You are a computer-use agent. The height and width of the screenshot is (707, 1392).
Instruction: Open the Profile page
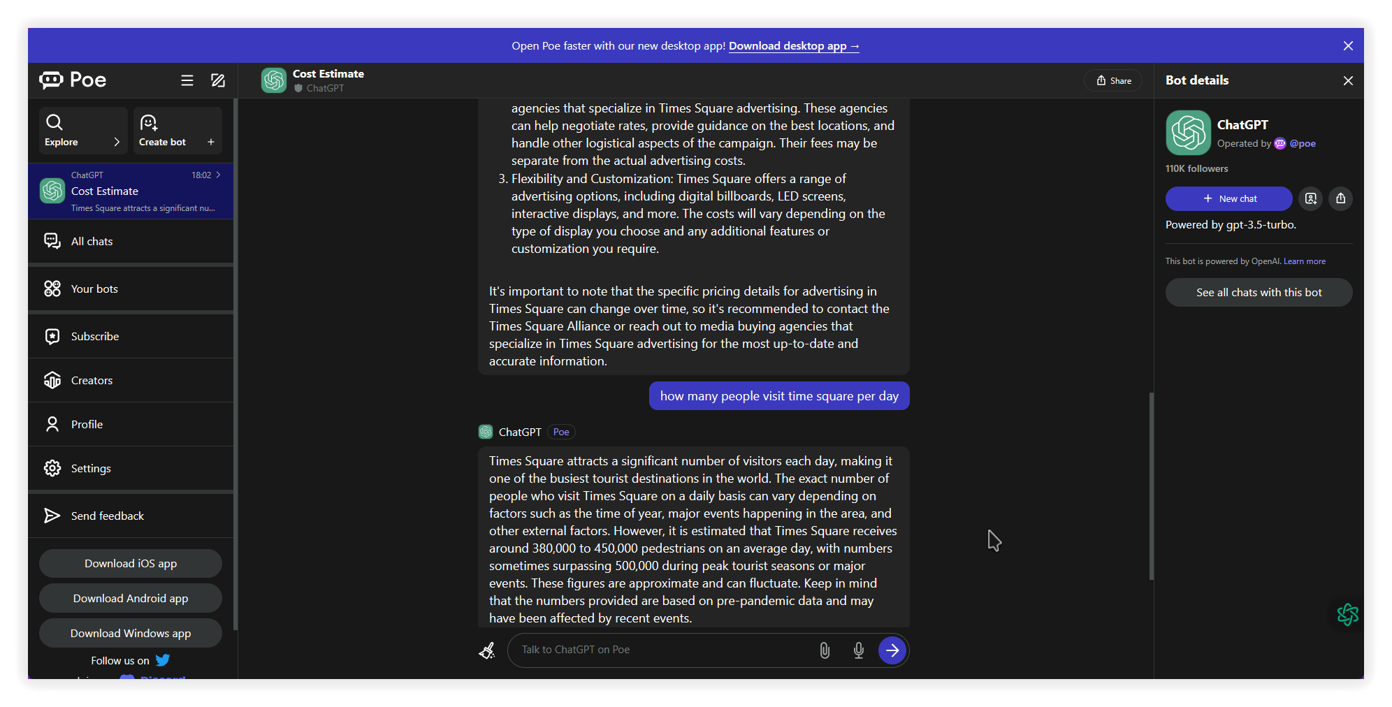tap(131, 424)
